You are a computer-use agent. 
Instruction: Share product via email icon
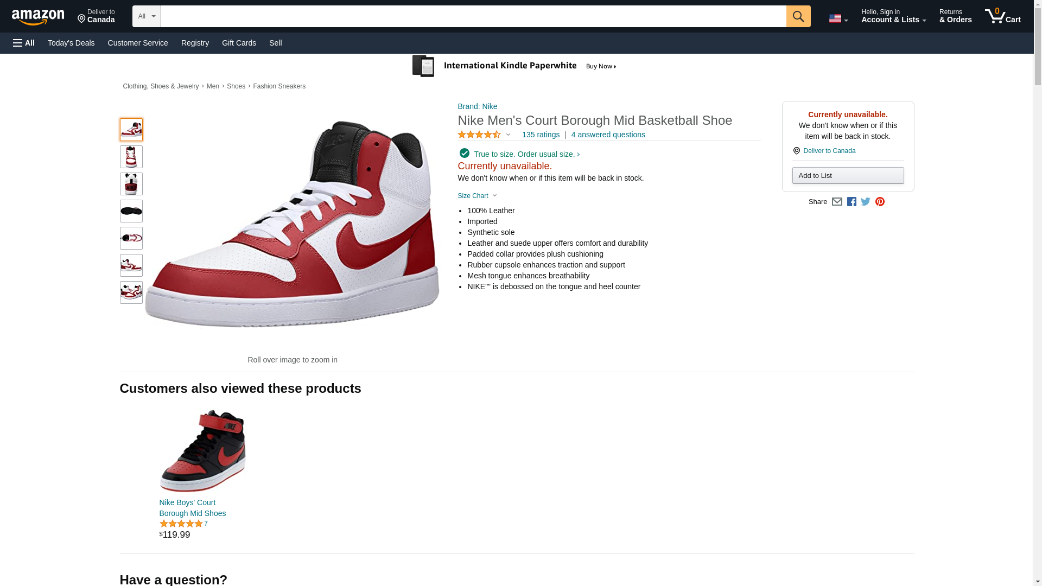coord(837,202)
